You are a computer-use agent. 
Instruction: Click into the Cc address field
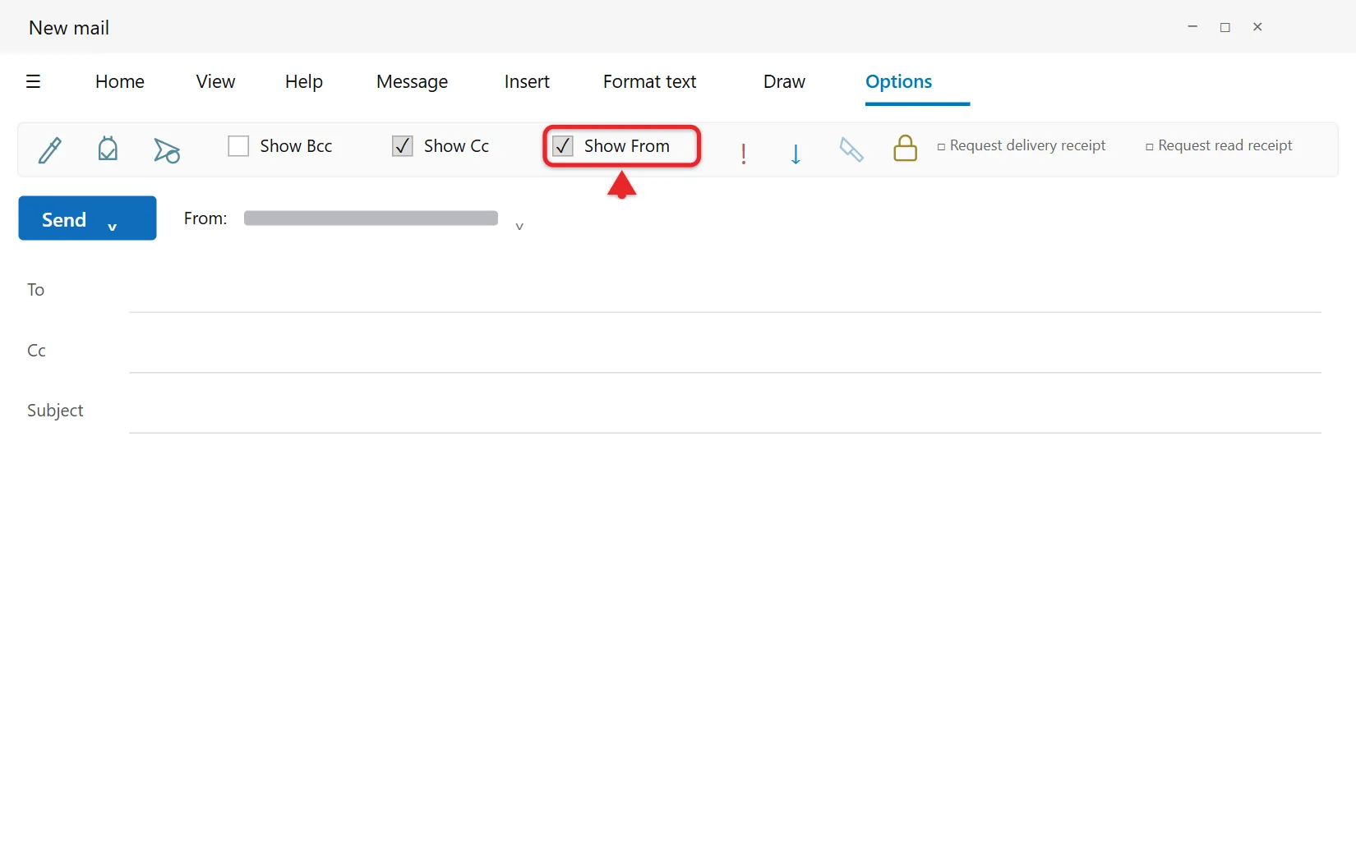[725, 351]
